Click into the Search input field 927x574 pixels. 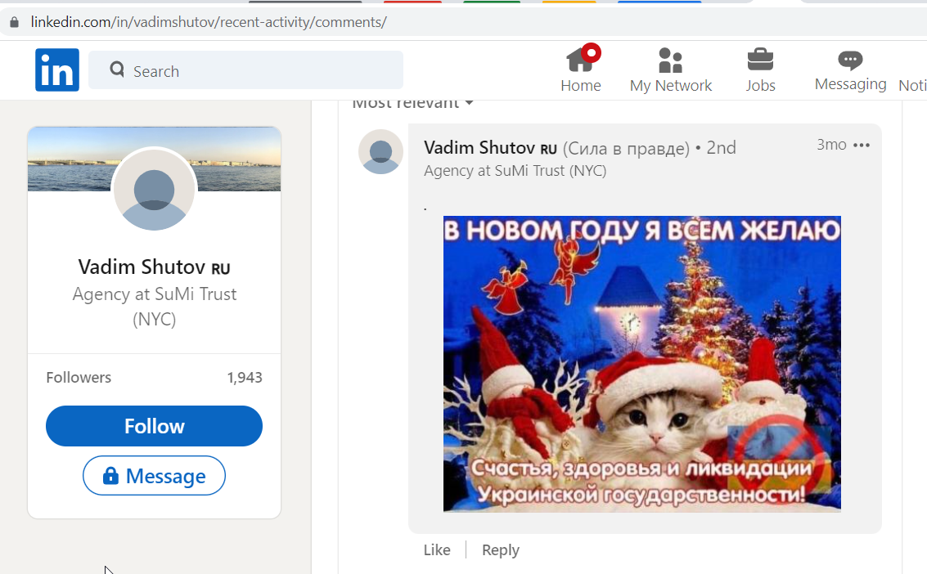(246, 70)
